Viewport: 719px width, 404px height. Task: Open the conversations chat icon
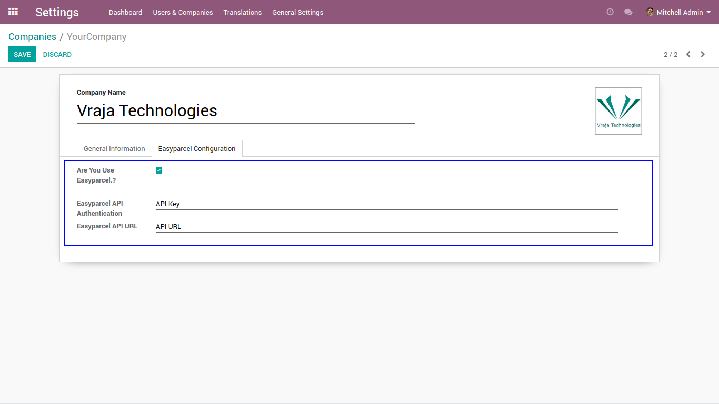[628, 12]
